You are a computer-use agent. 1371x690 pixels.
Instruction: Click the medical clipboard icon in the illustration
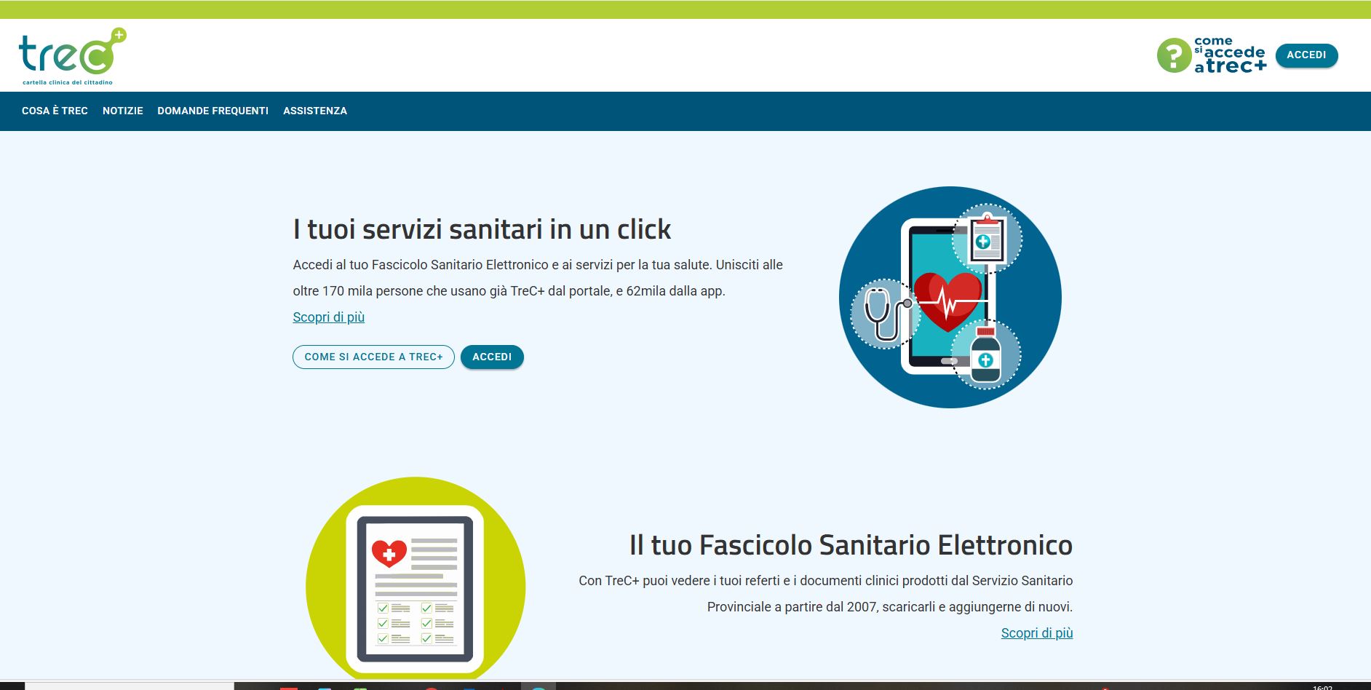(987, 239)
